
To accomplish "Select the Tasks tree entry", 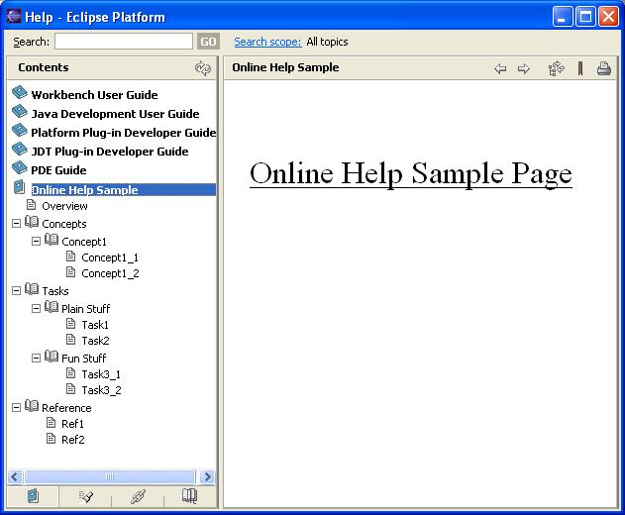I will pyautogui.click(x=55, y=291).
